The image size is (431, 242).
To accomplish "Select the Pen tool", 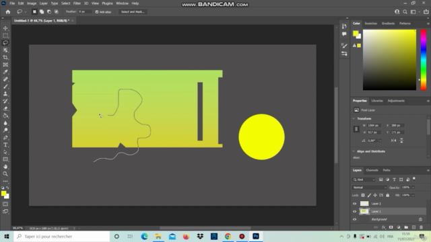I will click(x=5, y=137).
